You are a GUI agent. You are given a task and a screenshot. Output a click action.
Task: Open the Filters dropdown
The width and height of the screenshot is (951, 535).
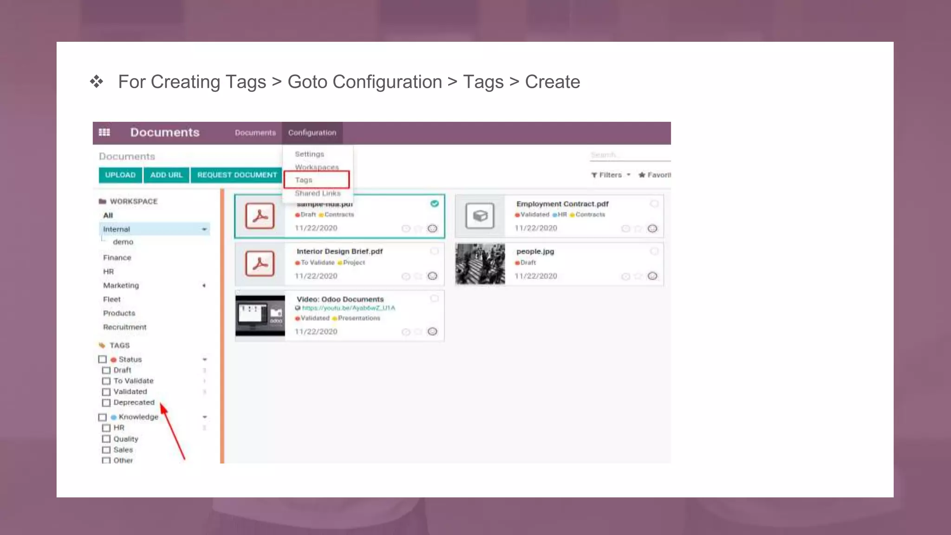point(610,175)
